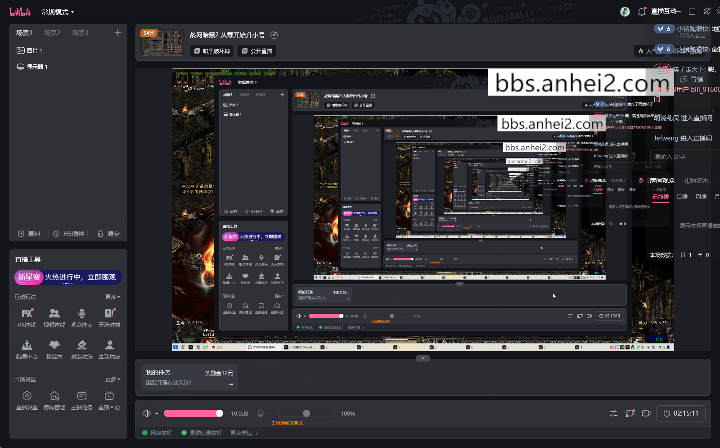
Task: Open 直播设置 live settings
Action: point(27,400)
